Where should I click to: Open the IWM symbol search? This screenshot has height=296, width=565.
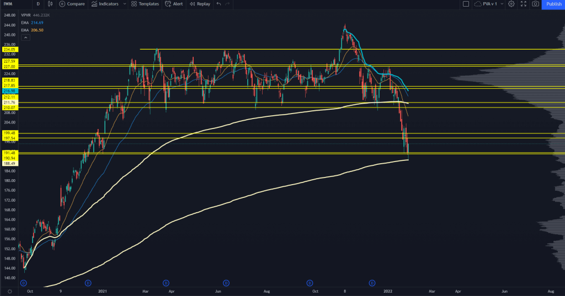(8, 4)
